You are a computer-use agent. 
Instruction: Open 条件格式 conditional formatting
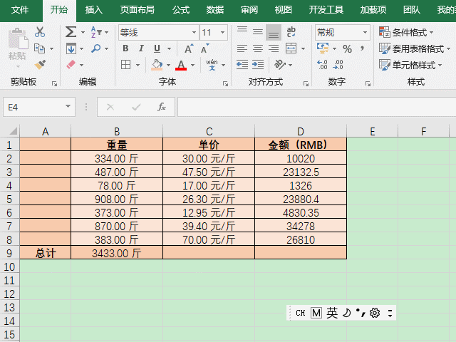(x=406, y=32)
